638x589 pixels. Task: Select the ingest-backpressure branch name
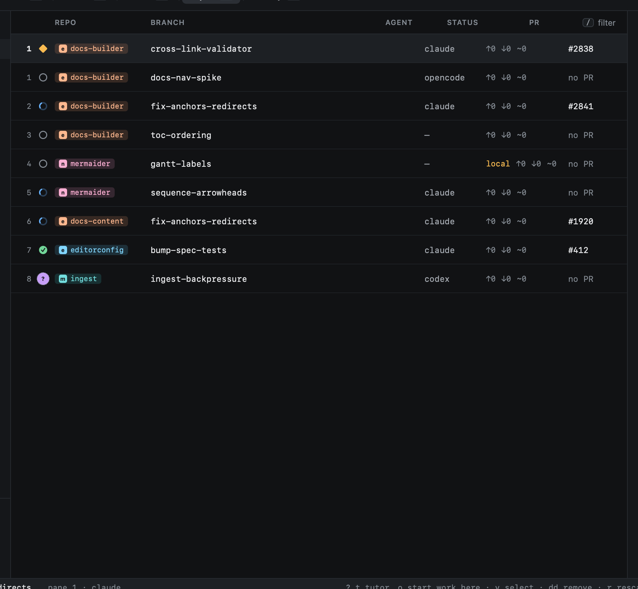pos(199,279)
